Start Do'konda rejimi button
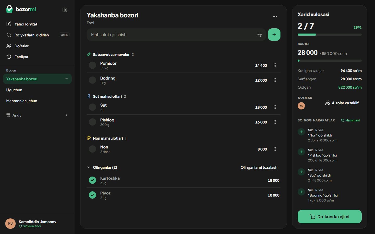 (x=329, y=217)
